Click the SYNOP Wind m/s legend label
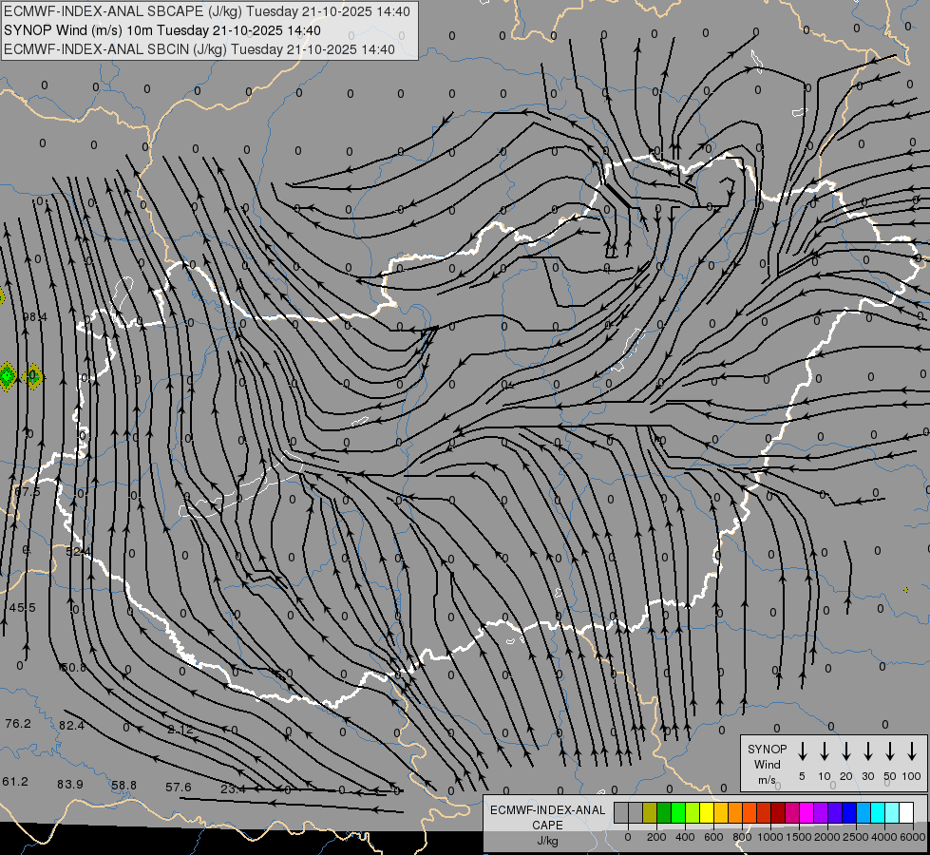This screenshot has width=930, height=855. [x=767, y=764]
